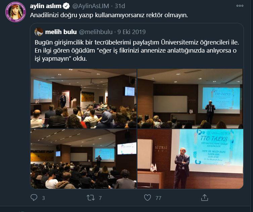The height and width of the screenshot is (212, 253).
Task: Retweet this tweet via the retweet icon
Action: coord(90,198)
